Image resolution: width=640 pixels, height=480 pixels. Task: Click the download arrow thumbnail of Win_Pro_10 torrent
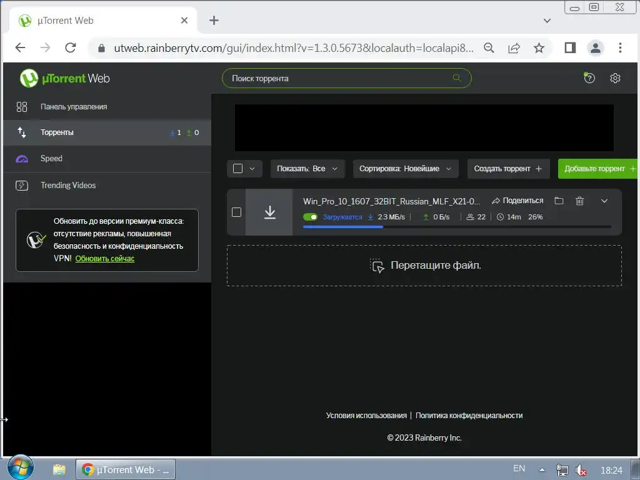pos(269,212)
